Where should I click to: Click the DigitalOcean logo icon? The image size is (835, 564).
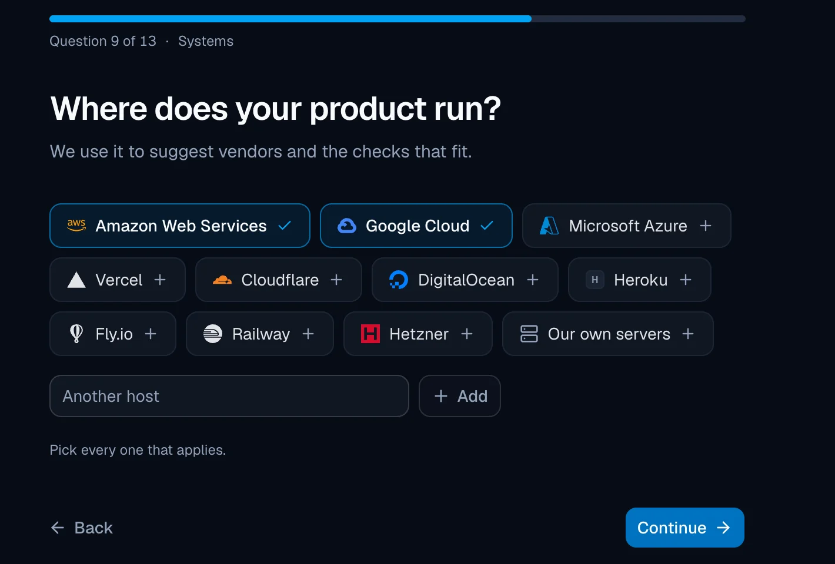coord(399,280)
